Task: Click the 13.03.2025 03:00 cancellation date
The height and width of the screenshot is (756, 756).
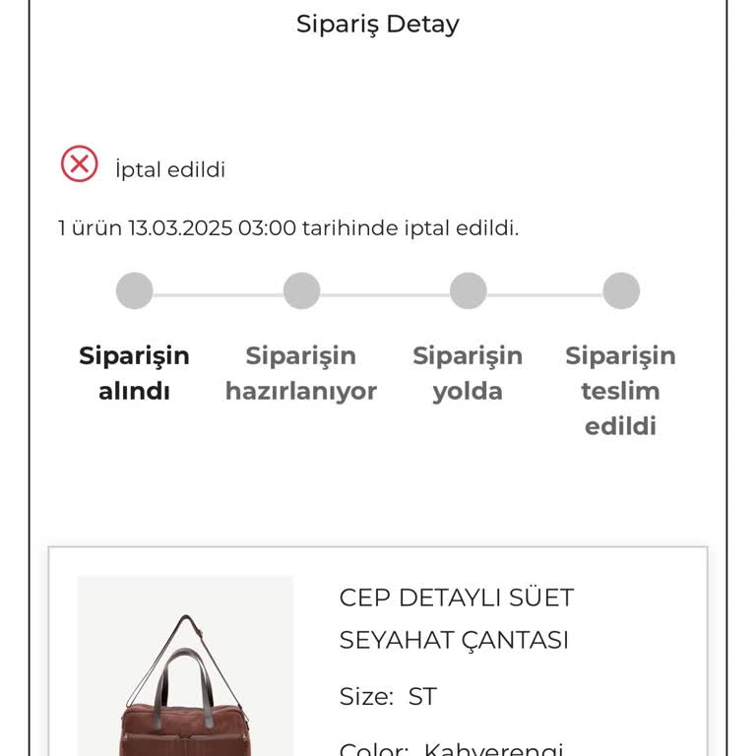Action: coord(212,228)
